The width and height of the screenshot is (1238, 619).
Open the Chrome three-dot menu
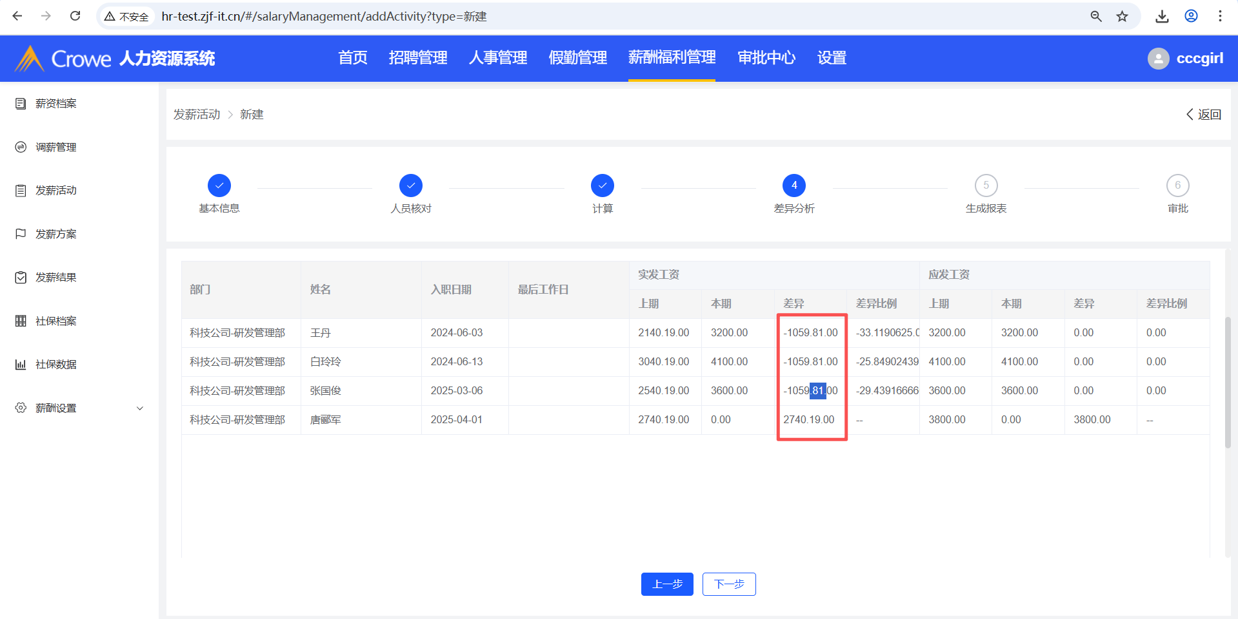1219,16
